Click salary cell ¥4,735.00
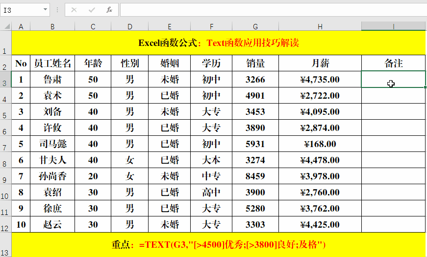 tap(320, 79)
